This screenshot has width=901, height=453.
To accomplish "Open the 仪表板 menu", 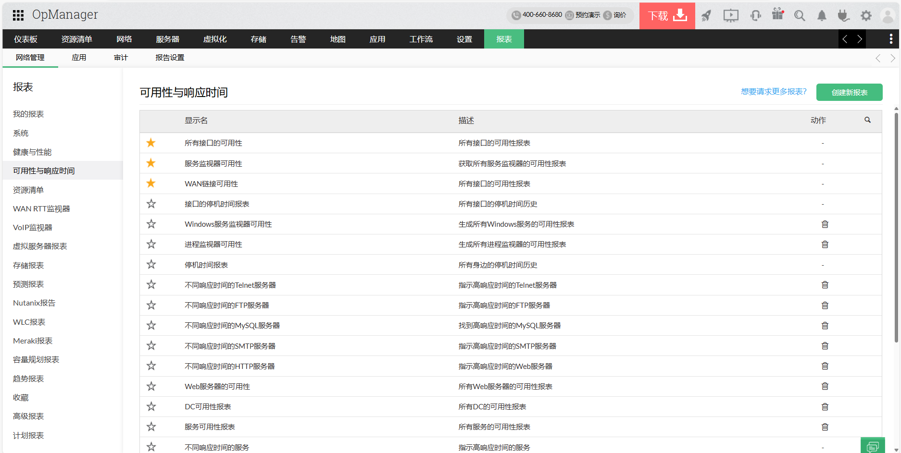I will 26,39.
